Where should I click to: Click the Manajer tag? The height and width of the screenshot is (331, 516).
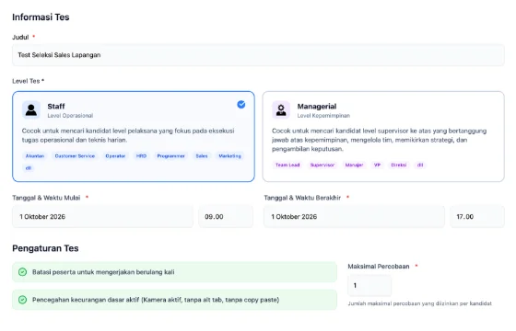click(x=354, y=165)
